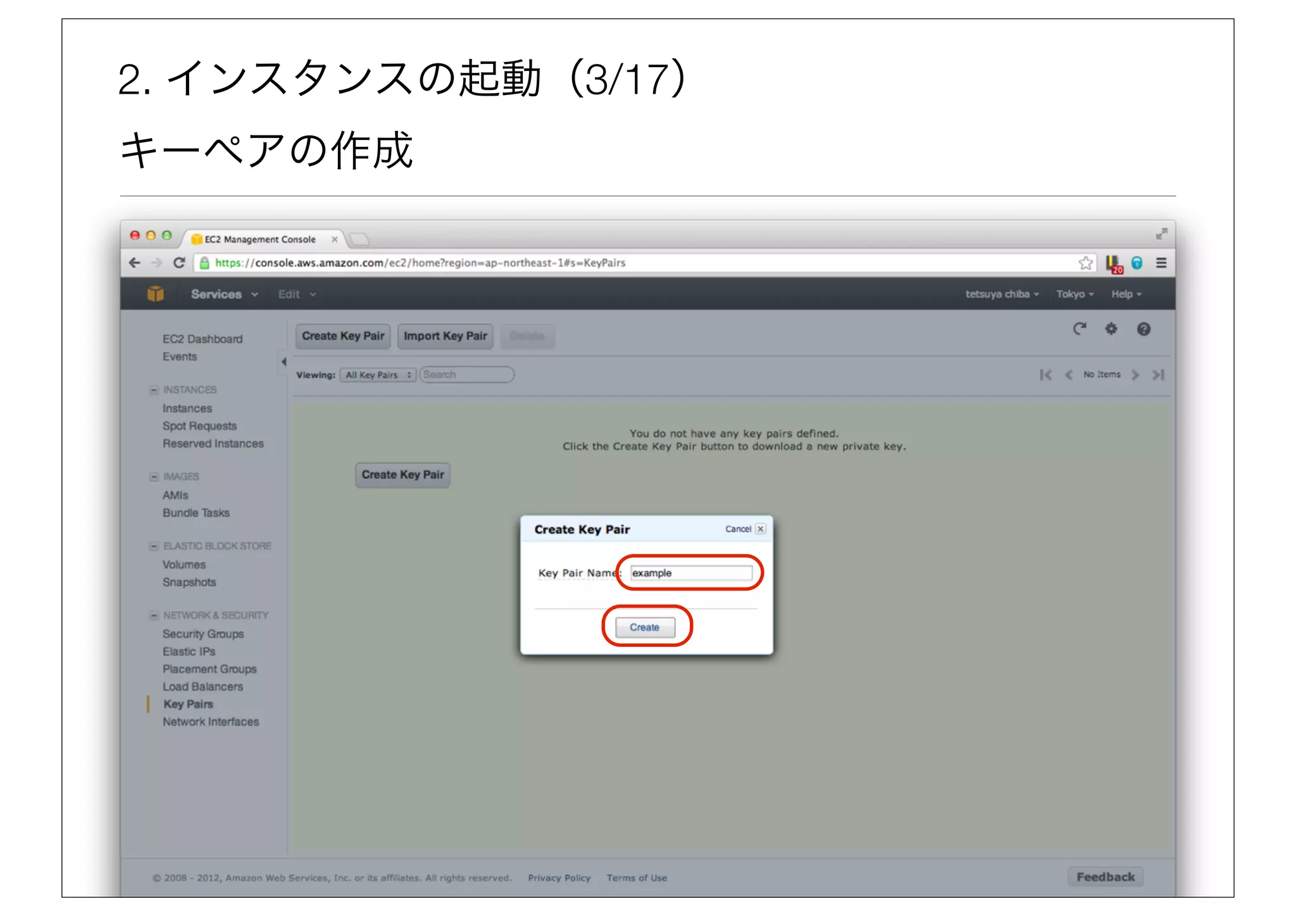Viewport: 1296px width, 916px height.
Task: Collapse NETWORK & SECURITY section
Action: tap(154, 615)
